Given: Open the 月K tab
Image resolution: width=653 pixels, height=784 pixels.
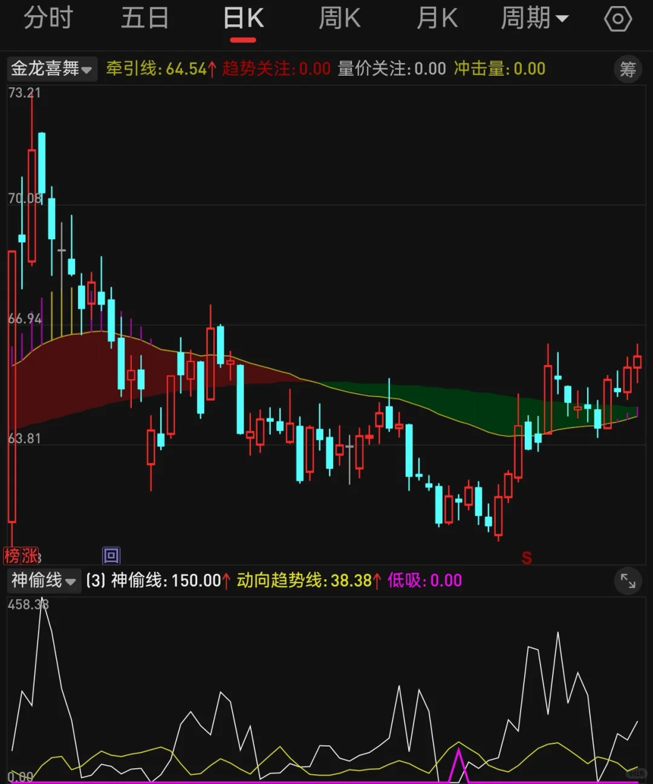Looking at the screenshot, I should click(437, 18).
